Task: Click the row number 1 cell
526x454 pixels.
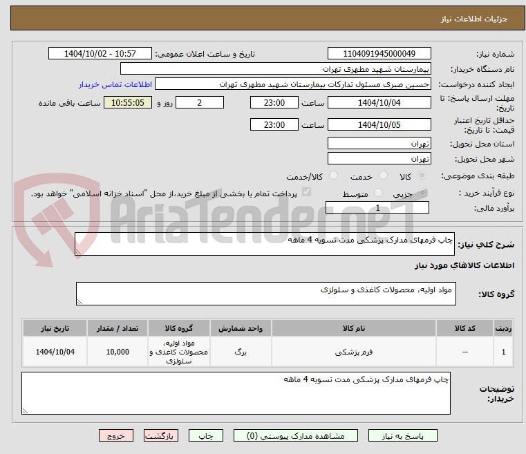Action: coord(503,352)
